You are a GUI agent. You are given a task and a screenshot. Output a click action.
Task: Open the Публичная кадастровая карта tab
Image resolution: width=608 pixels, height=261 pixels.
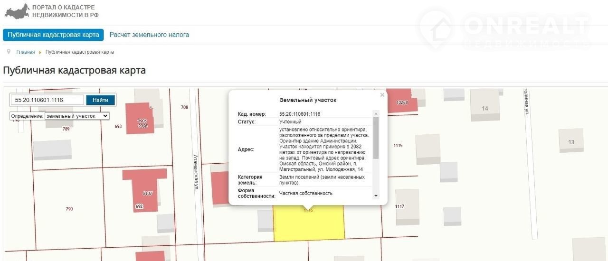pyautogui.click(x=53, y=35)
